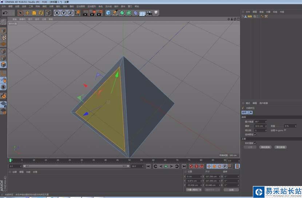Click the Cube primitive icon
The height and width of the screenshot is (198, 302).
(108, 13)
